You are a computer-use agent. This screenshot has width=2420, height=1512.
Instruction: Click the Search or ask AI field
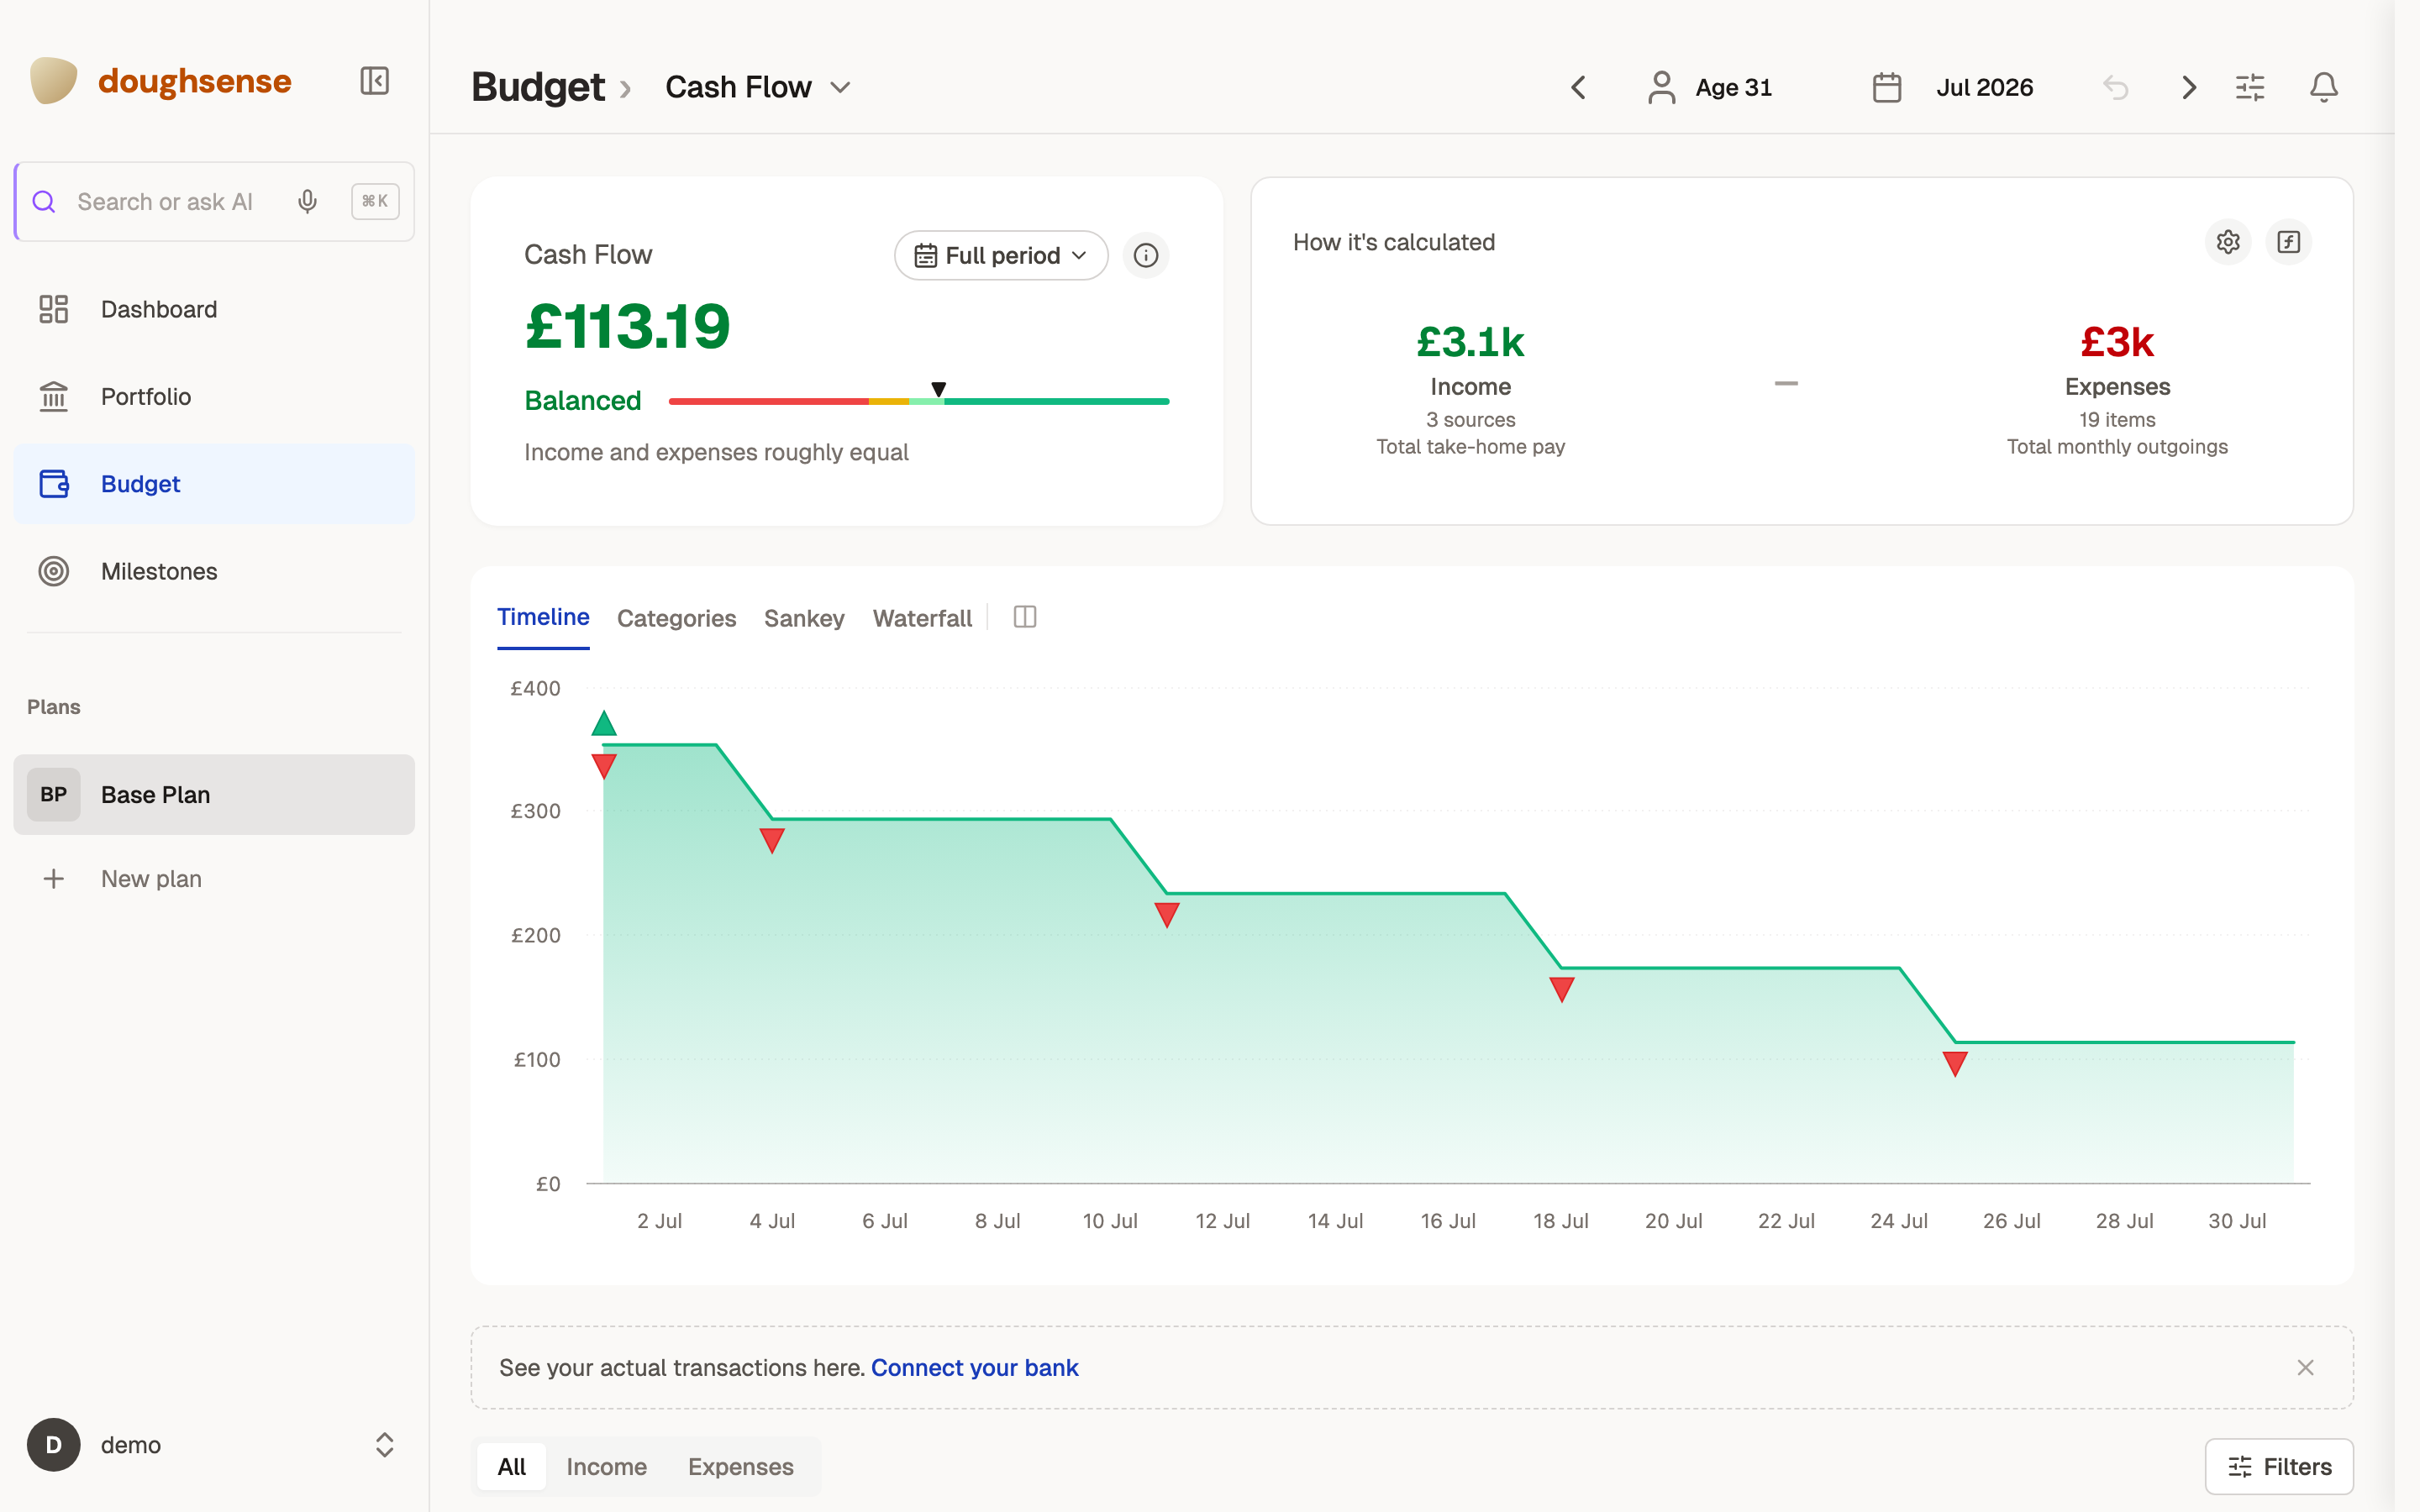(x=214, y=202)
